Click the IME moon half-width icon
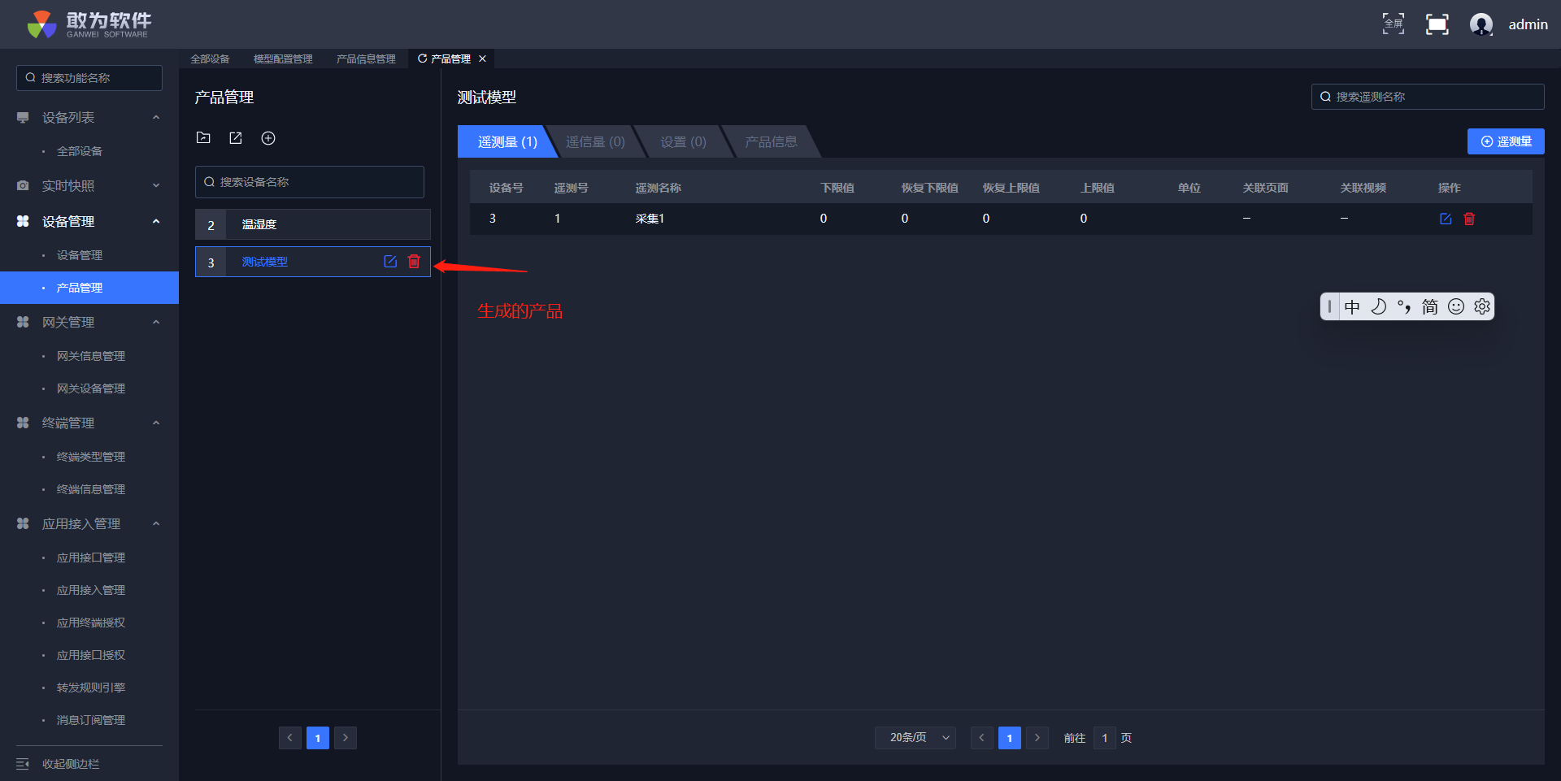This screenshot has width=1561, height=781. coord(1378,306)
